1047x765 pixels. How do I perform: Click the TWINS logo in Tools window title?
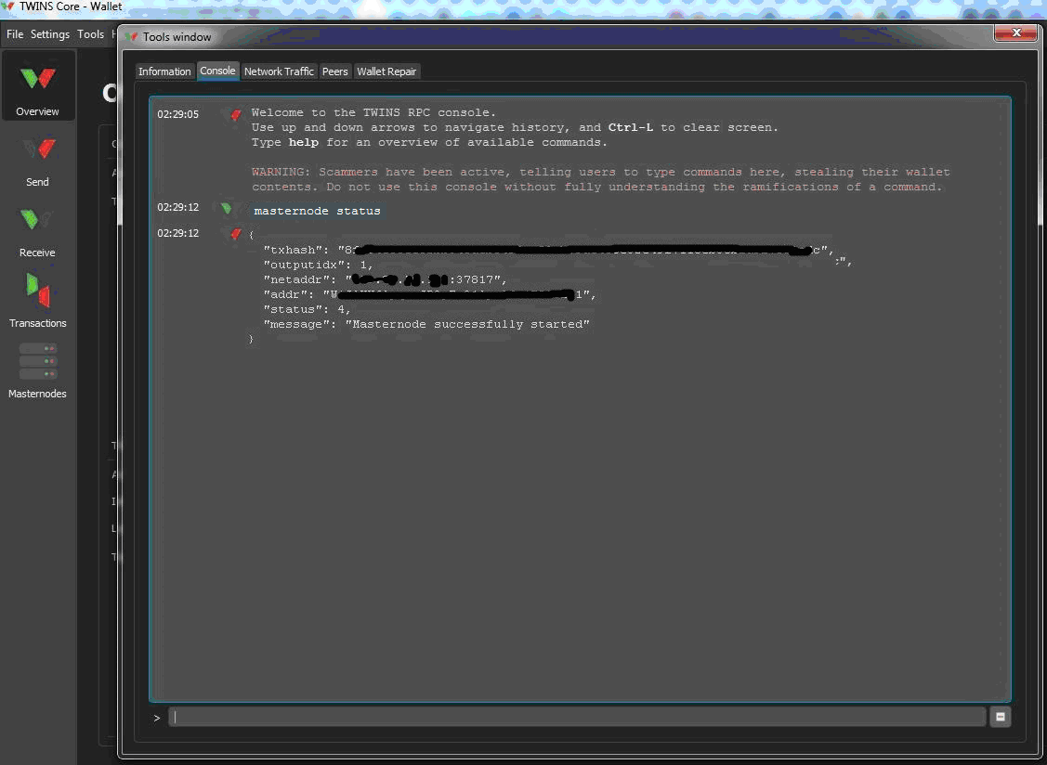pyautogui.click(x=132, y=37)
